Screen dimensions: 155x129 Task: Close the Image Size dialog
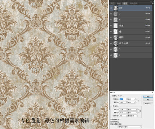tap(152, 92)
